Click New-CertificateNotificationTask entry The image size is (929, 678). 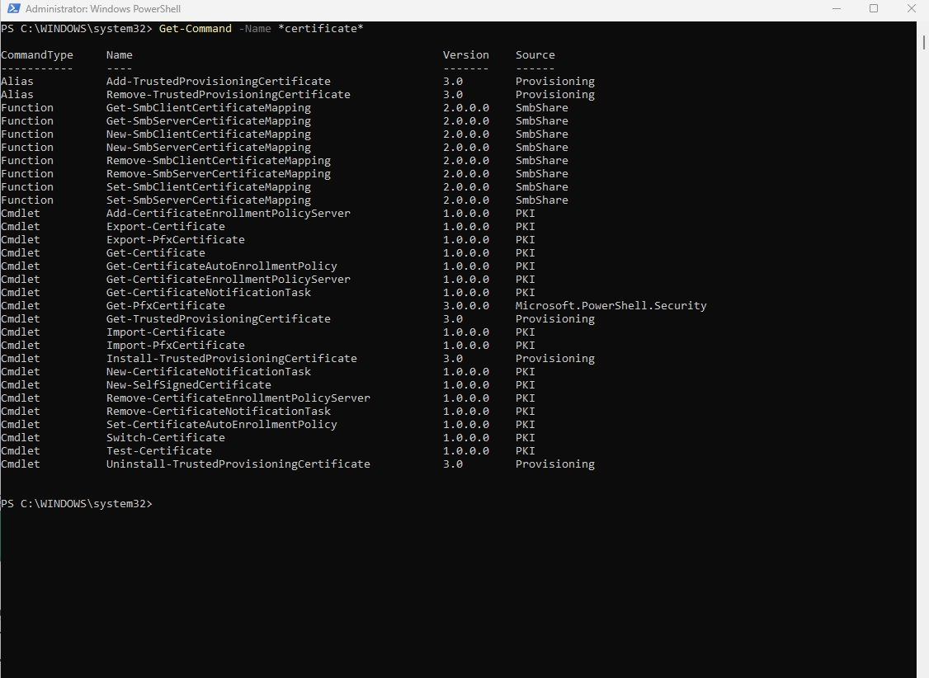coord(209,372)
